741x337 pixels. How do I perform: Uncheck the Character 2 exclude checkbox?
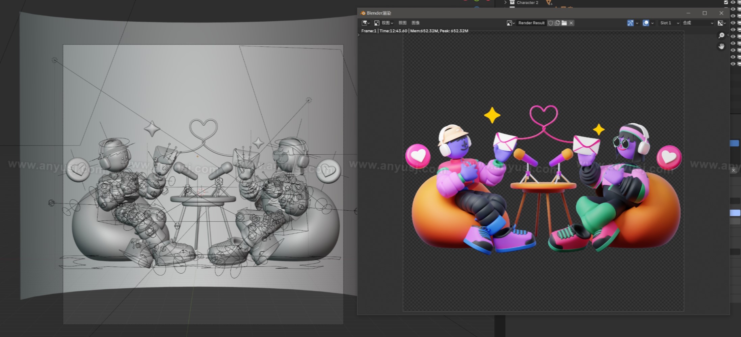pyautogui.click(x=726, y=2)
